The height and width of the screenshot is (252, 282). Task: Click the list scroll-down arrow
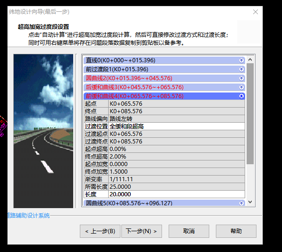point(250,202)
